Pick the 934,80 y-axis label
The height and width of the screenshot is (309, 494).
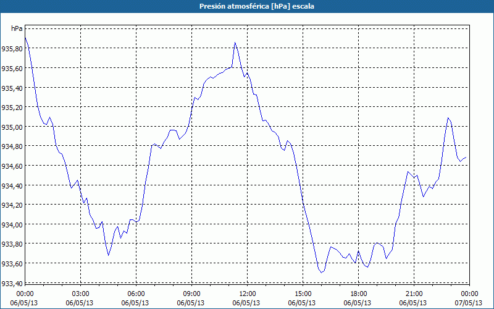(12, 146)
